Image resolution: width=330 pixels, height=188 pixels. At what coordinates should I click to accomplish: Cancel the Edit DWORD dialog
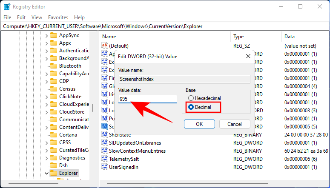pyautogui.click(x=235, y=124)
